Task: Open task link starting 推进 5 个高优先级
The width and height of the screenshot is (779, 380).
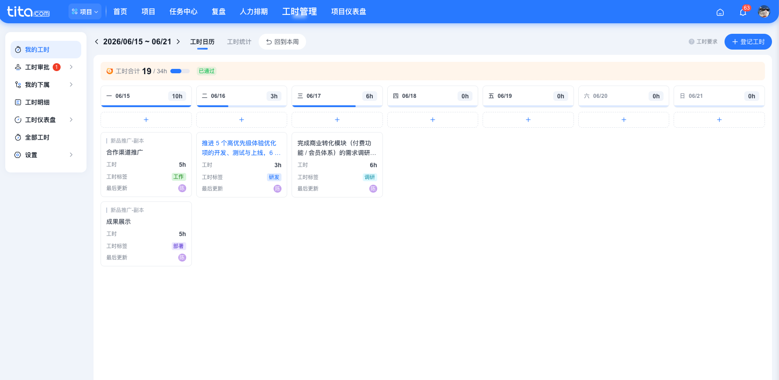Action: (241, 148)
